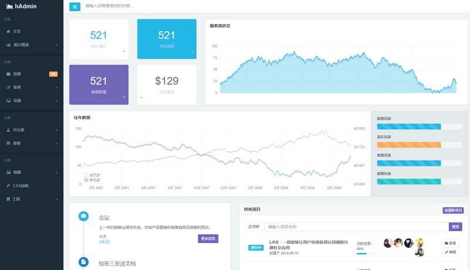Toggle the 老玩家 legend checkbox in chart
The height and width of the screenshot is (270, 470).
86,175
